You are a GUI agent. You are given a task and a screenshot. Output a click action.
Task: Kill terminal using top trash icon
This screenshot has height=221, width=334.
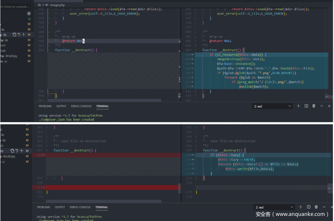point(314,106)
